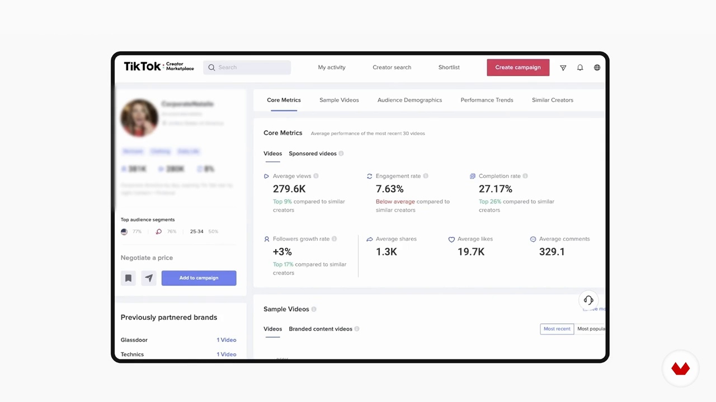
Task: Select the Most popular sort option
Action: click(x=591, y=329)
